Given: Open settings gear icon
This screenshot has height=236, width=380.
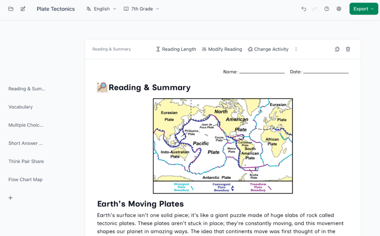Looking at the screenshot, I should click(x=339, y=9).
